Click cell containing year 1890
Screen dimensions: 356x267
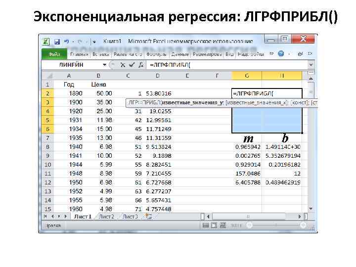[x=69, y=93]
